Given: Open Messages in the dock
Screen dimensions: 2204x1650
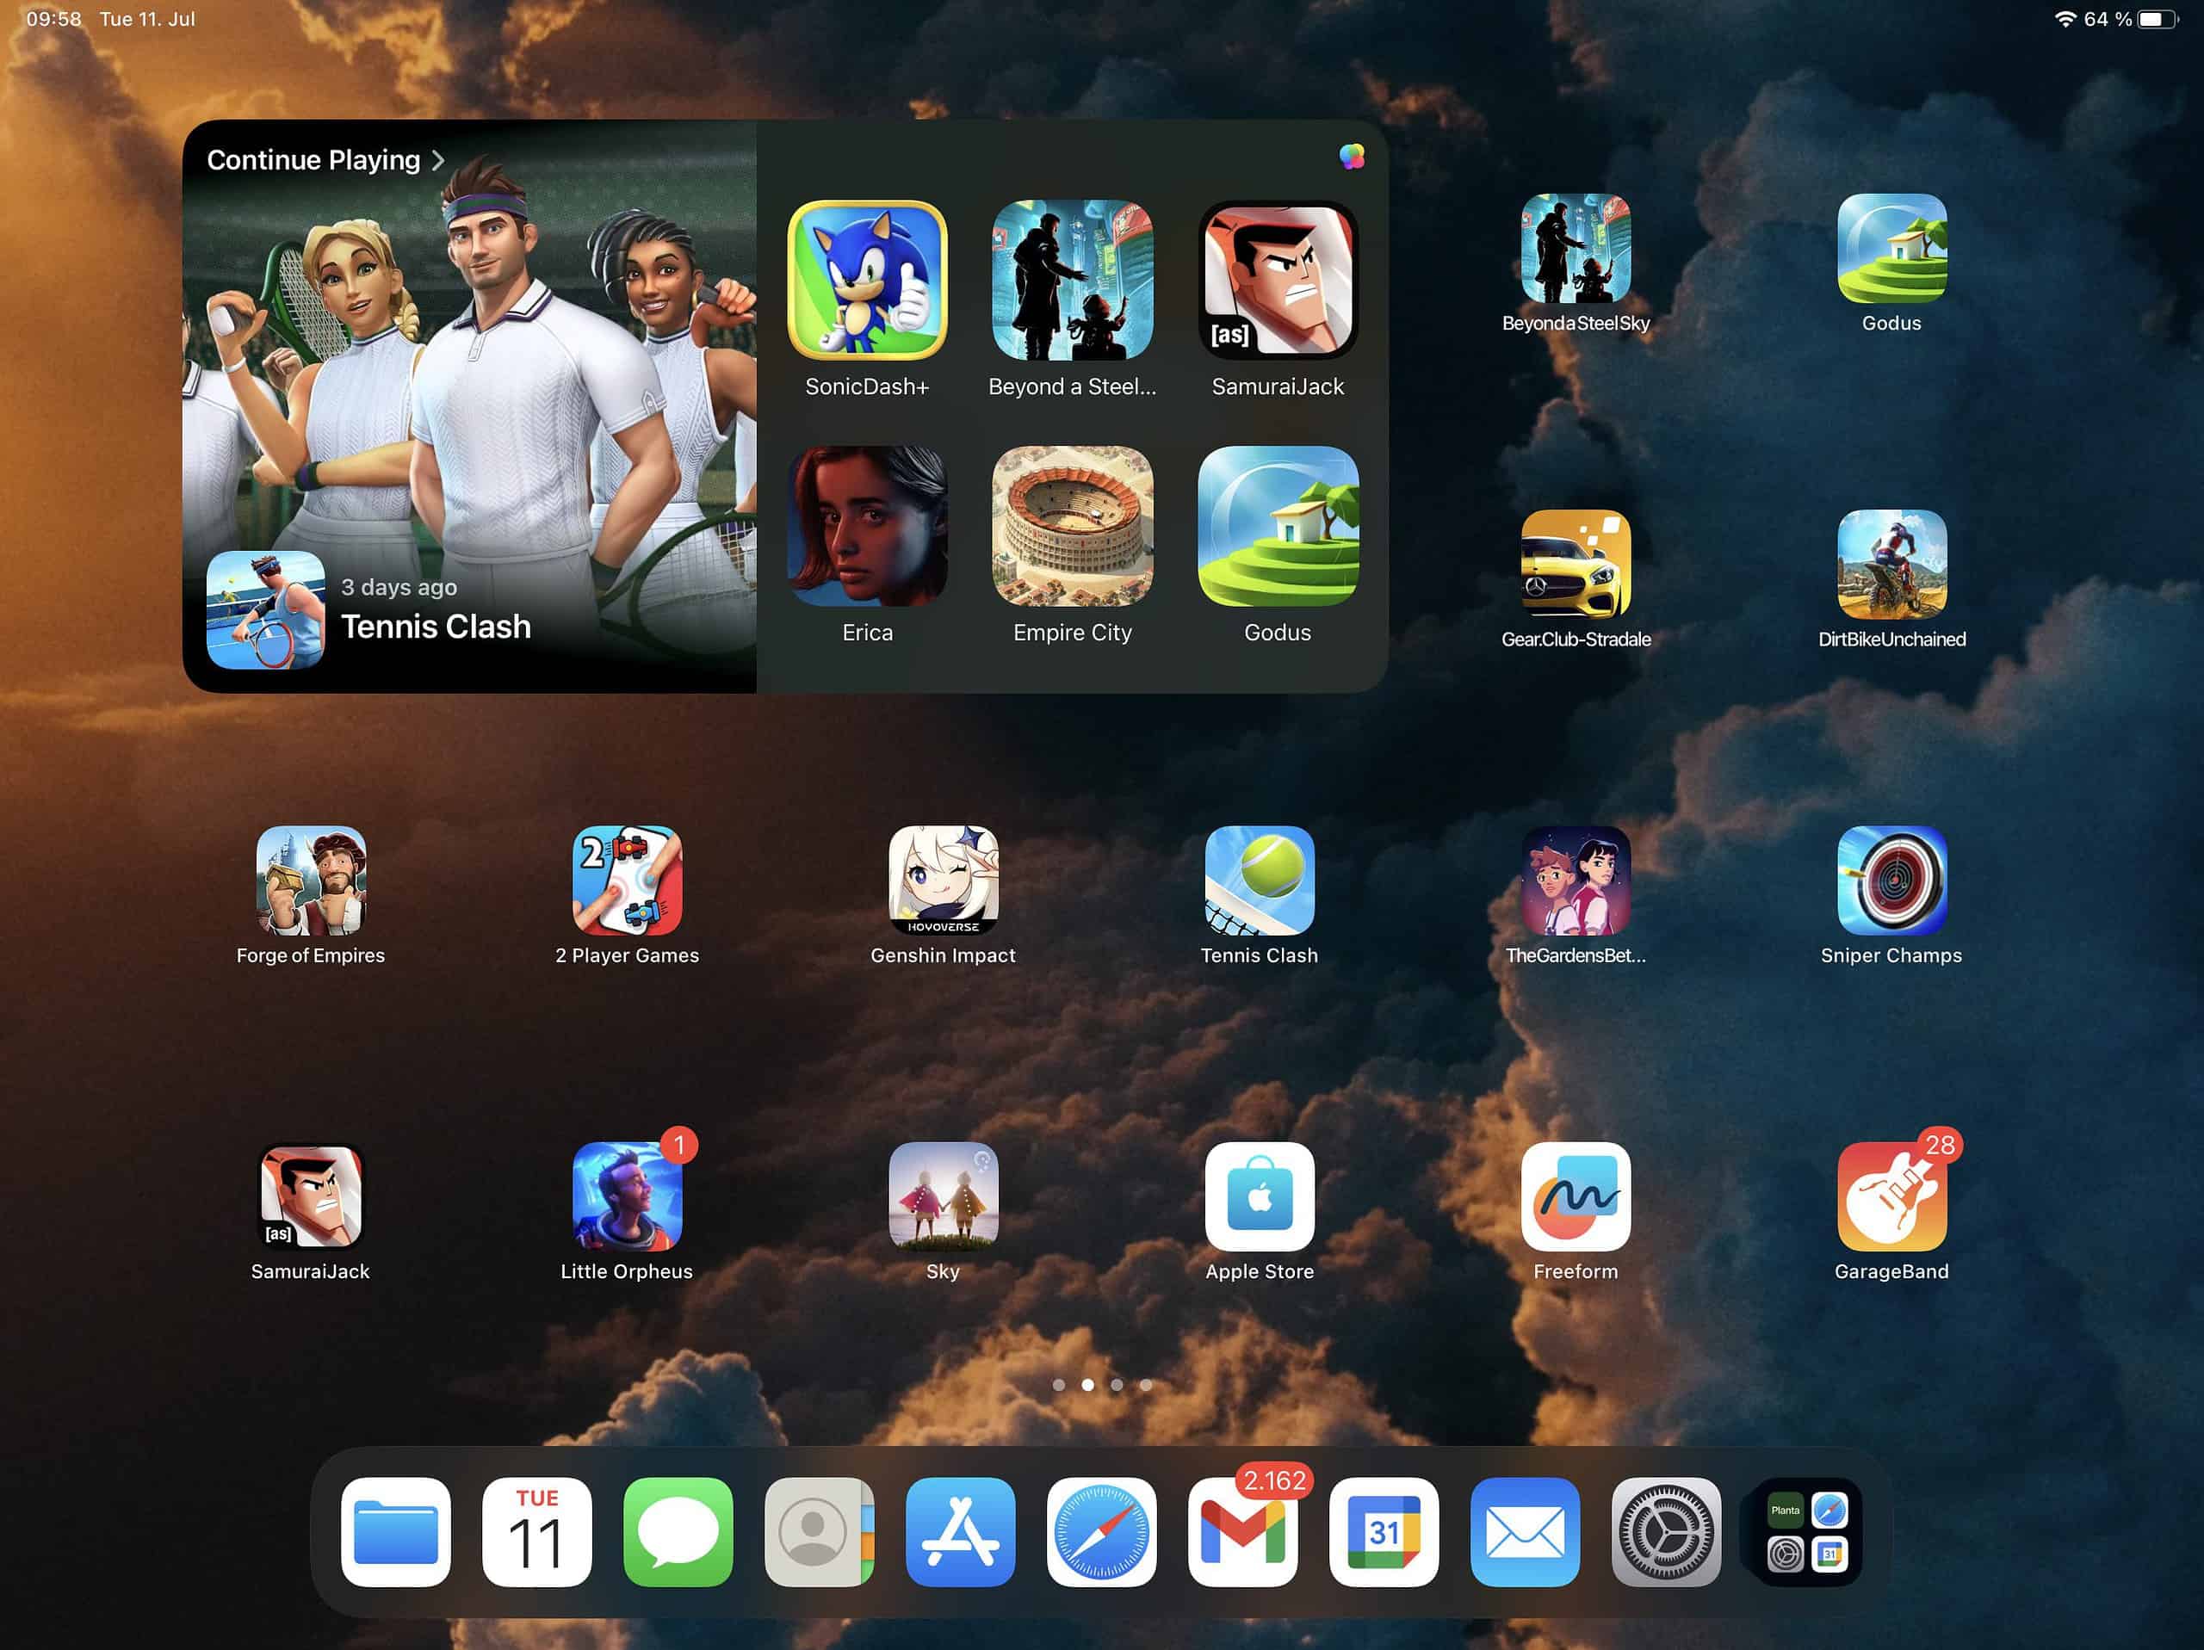Looking at the screenshot, I should click(678, 1531).
